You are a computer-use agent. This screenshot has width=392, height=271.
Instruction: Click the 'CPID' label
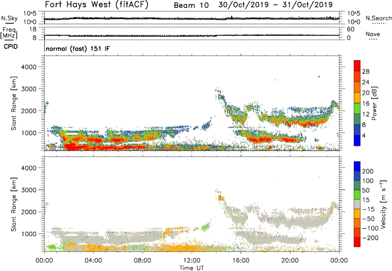coord(11,46)
